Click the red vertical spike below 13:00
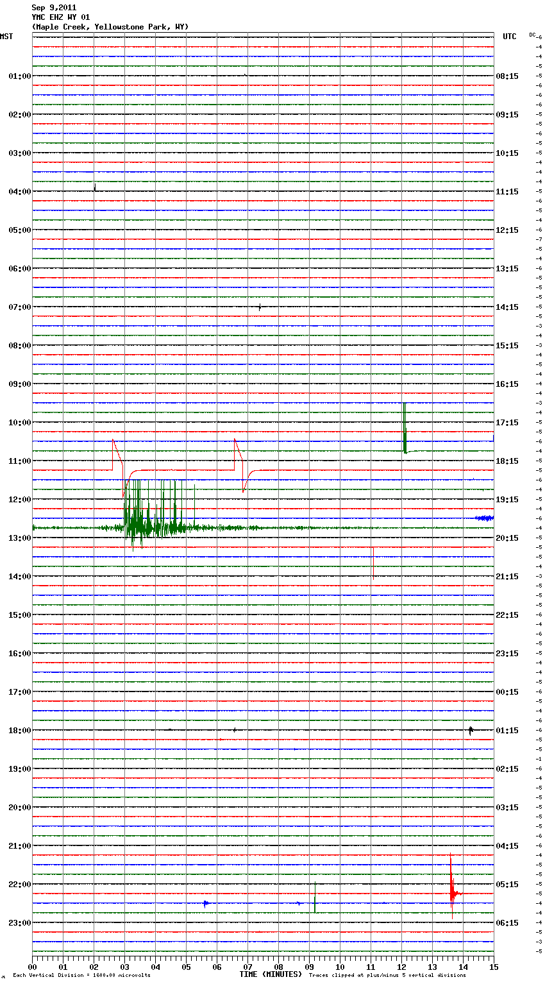545x984 pixels. [x=373, y=563]
